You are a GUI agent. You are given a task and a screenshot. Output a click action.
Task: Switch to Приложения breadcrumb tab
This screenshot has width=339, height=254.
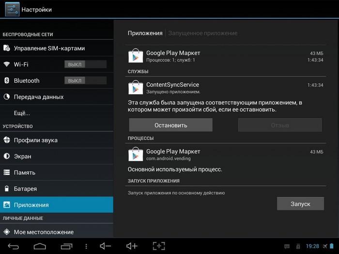(x=145, y=33)
